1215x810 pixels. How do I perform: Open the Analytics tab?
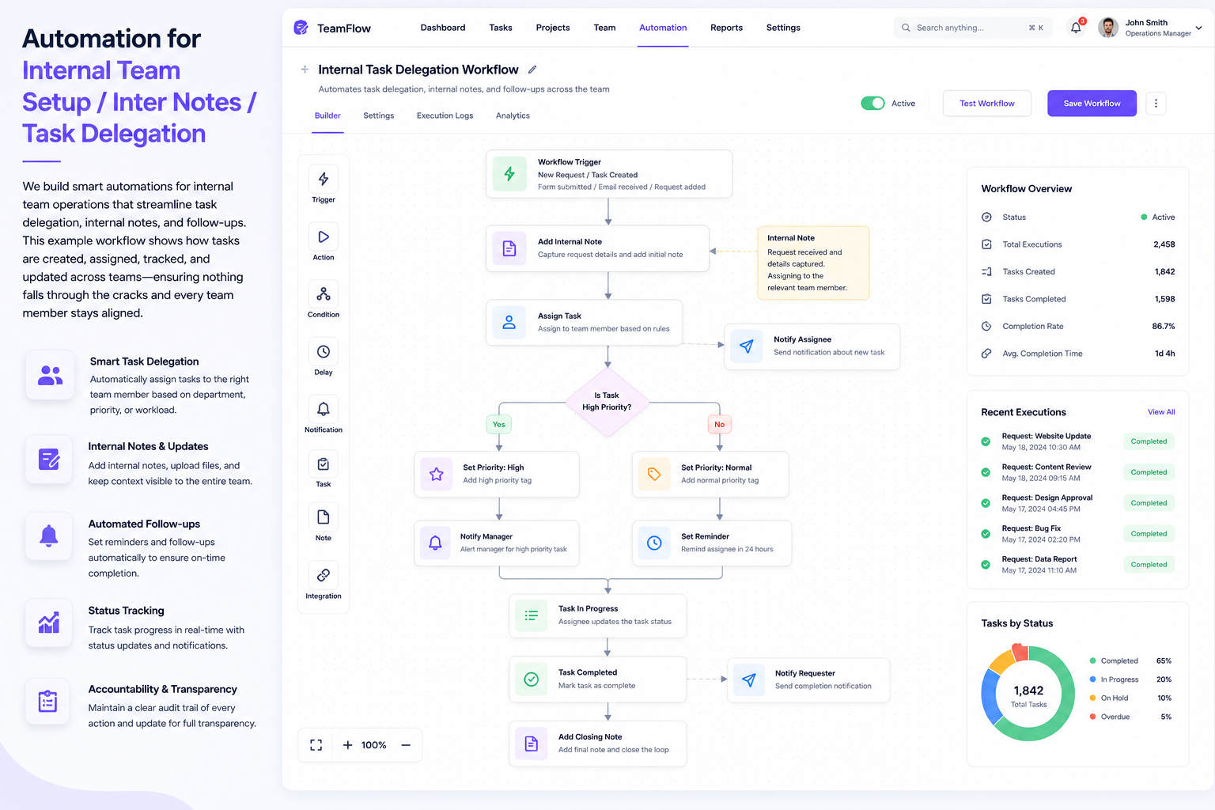pos(513,115)
